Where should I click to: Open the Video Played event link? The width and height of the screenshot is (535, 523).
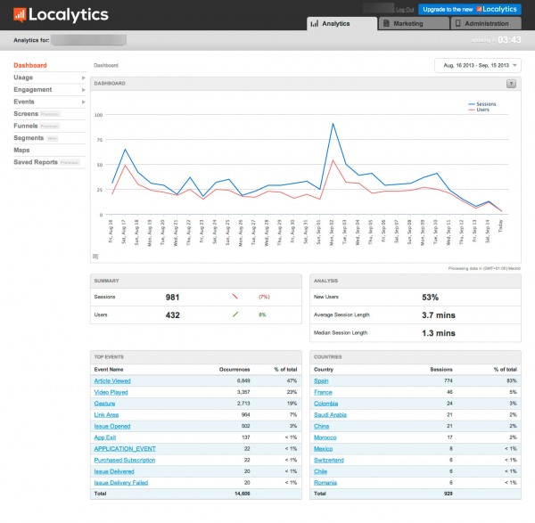coord(111,392)
